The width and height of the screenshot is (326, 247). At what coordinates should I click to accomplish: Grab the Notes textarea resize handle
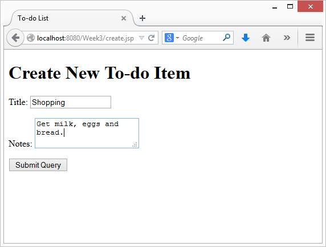coord(135,144)
